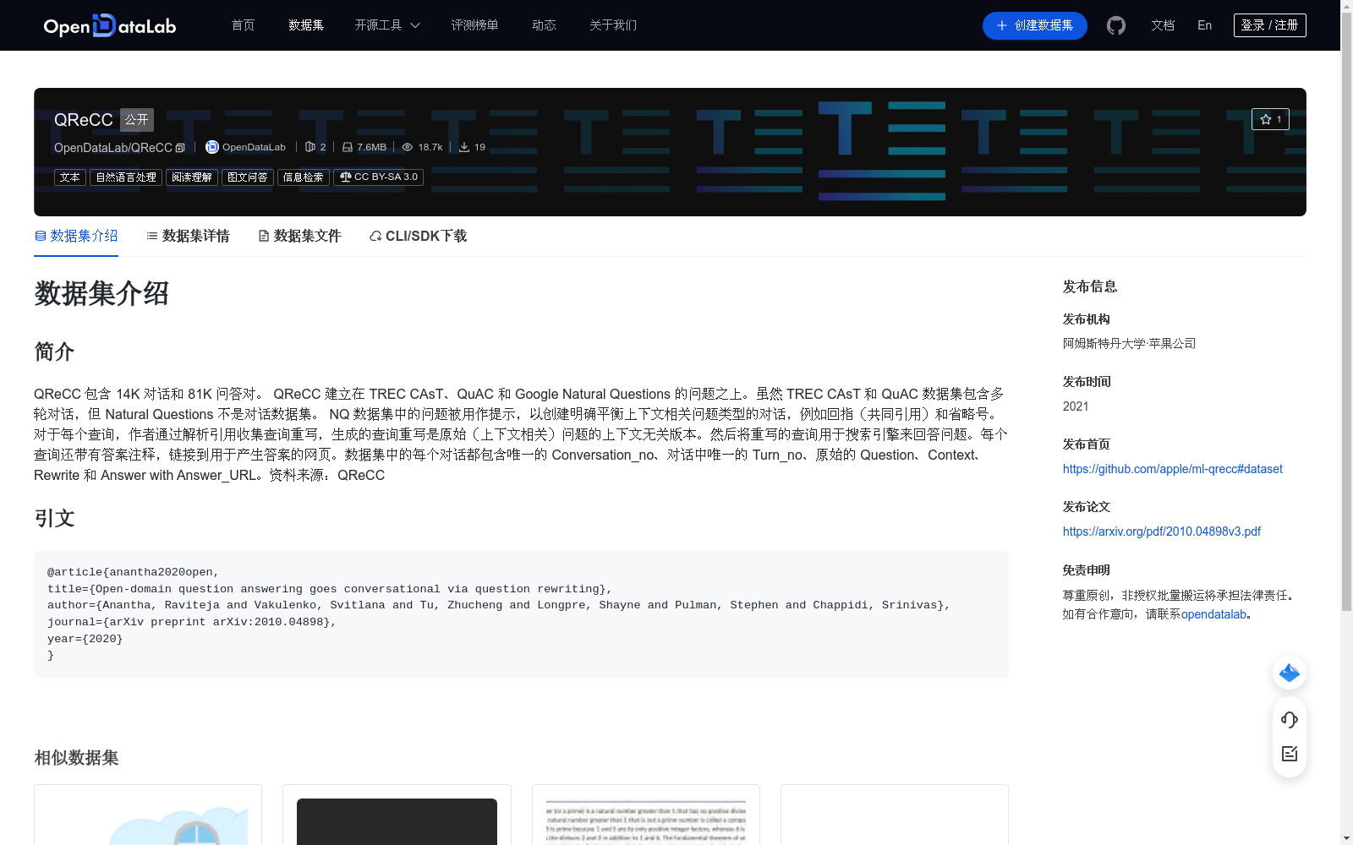The width and height of the screenshot is (1353, 845).
Task: Switch to the 数据集文件 tab
Action: [x=299, y=236]
